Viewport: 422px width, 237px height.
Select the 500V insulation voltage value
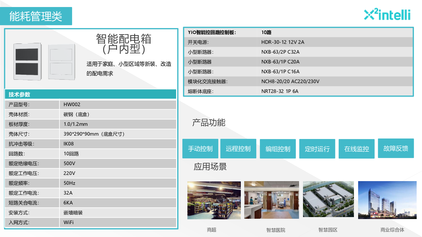pos(69,163)
